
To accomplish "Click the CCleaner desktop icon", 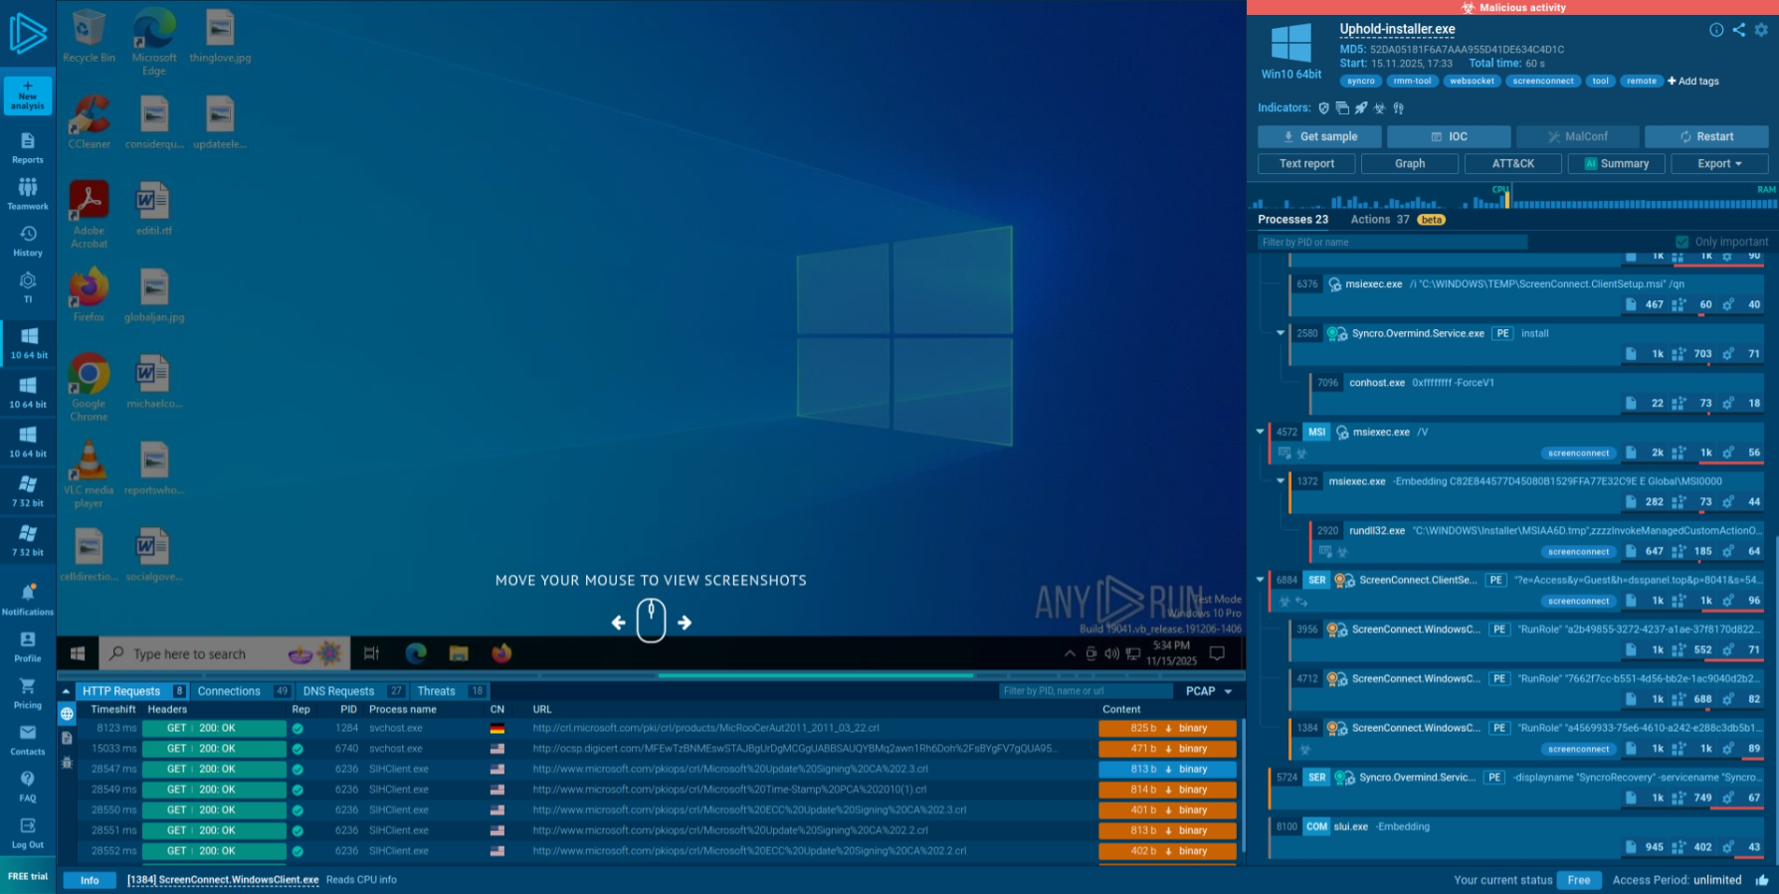I will coord(89,122).
